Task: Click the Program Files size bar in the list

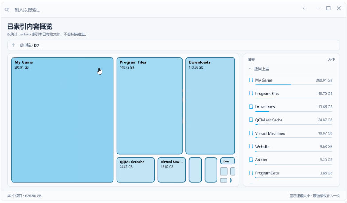Action: click(x=294, y=98)
